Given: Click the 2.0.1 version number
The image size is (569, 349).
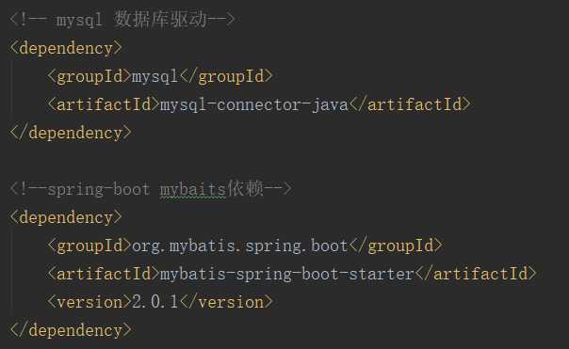Looking at the screenshot, I should [x=154, y=302].
